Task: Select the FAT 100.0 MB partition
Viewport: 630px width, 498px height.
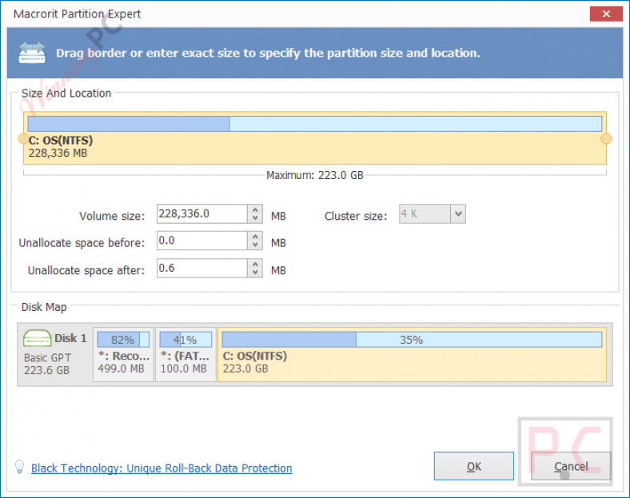Action: (185, 354)
